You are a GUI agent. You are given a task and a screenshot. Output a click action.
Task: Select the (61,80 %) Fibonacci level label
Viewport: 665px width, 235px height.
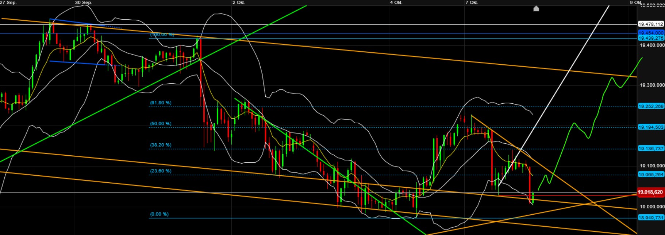(x=161, y=103)
